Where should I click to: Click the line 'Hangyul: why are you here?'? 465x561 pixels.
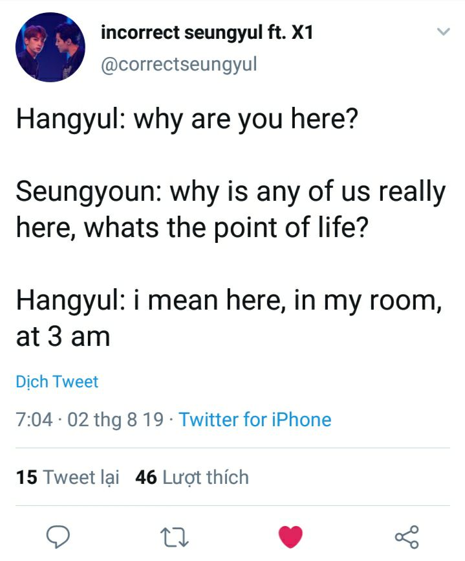pos(186,120)
